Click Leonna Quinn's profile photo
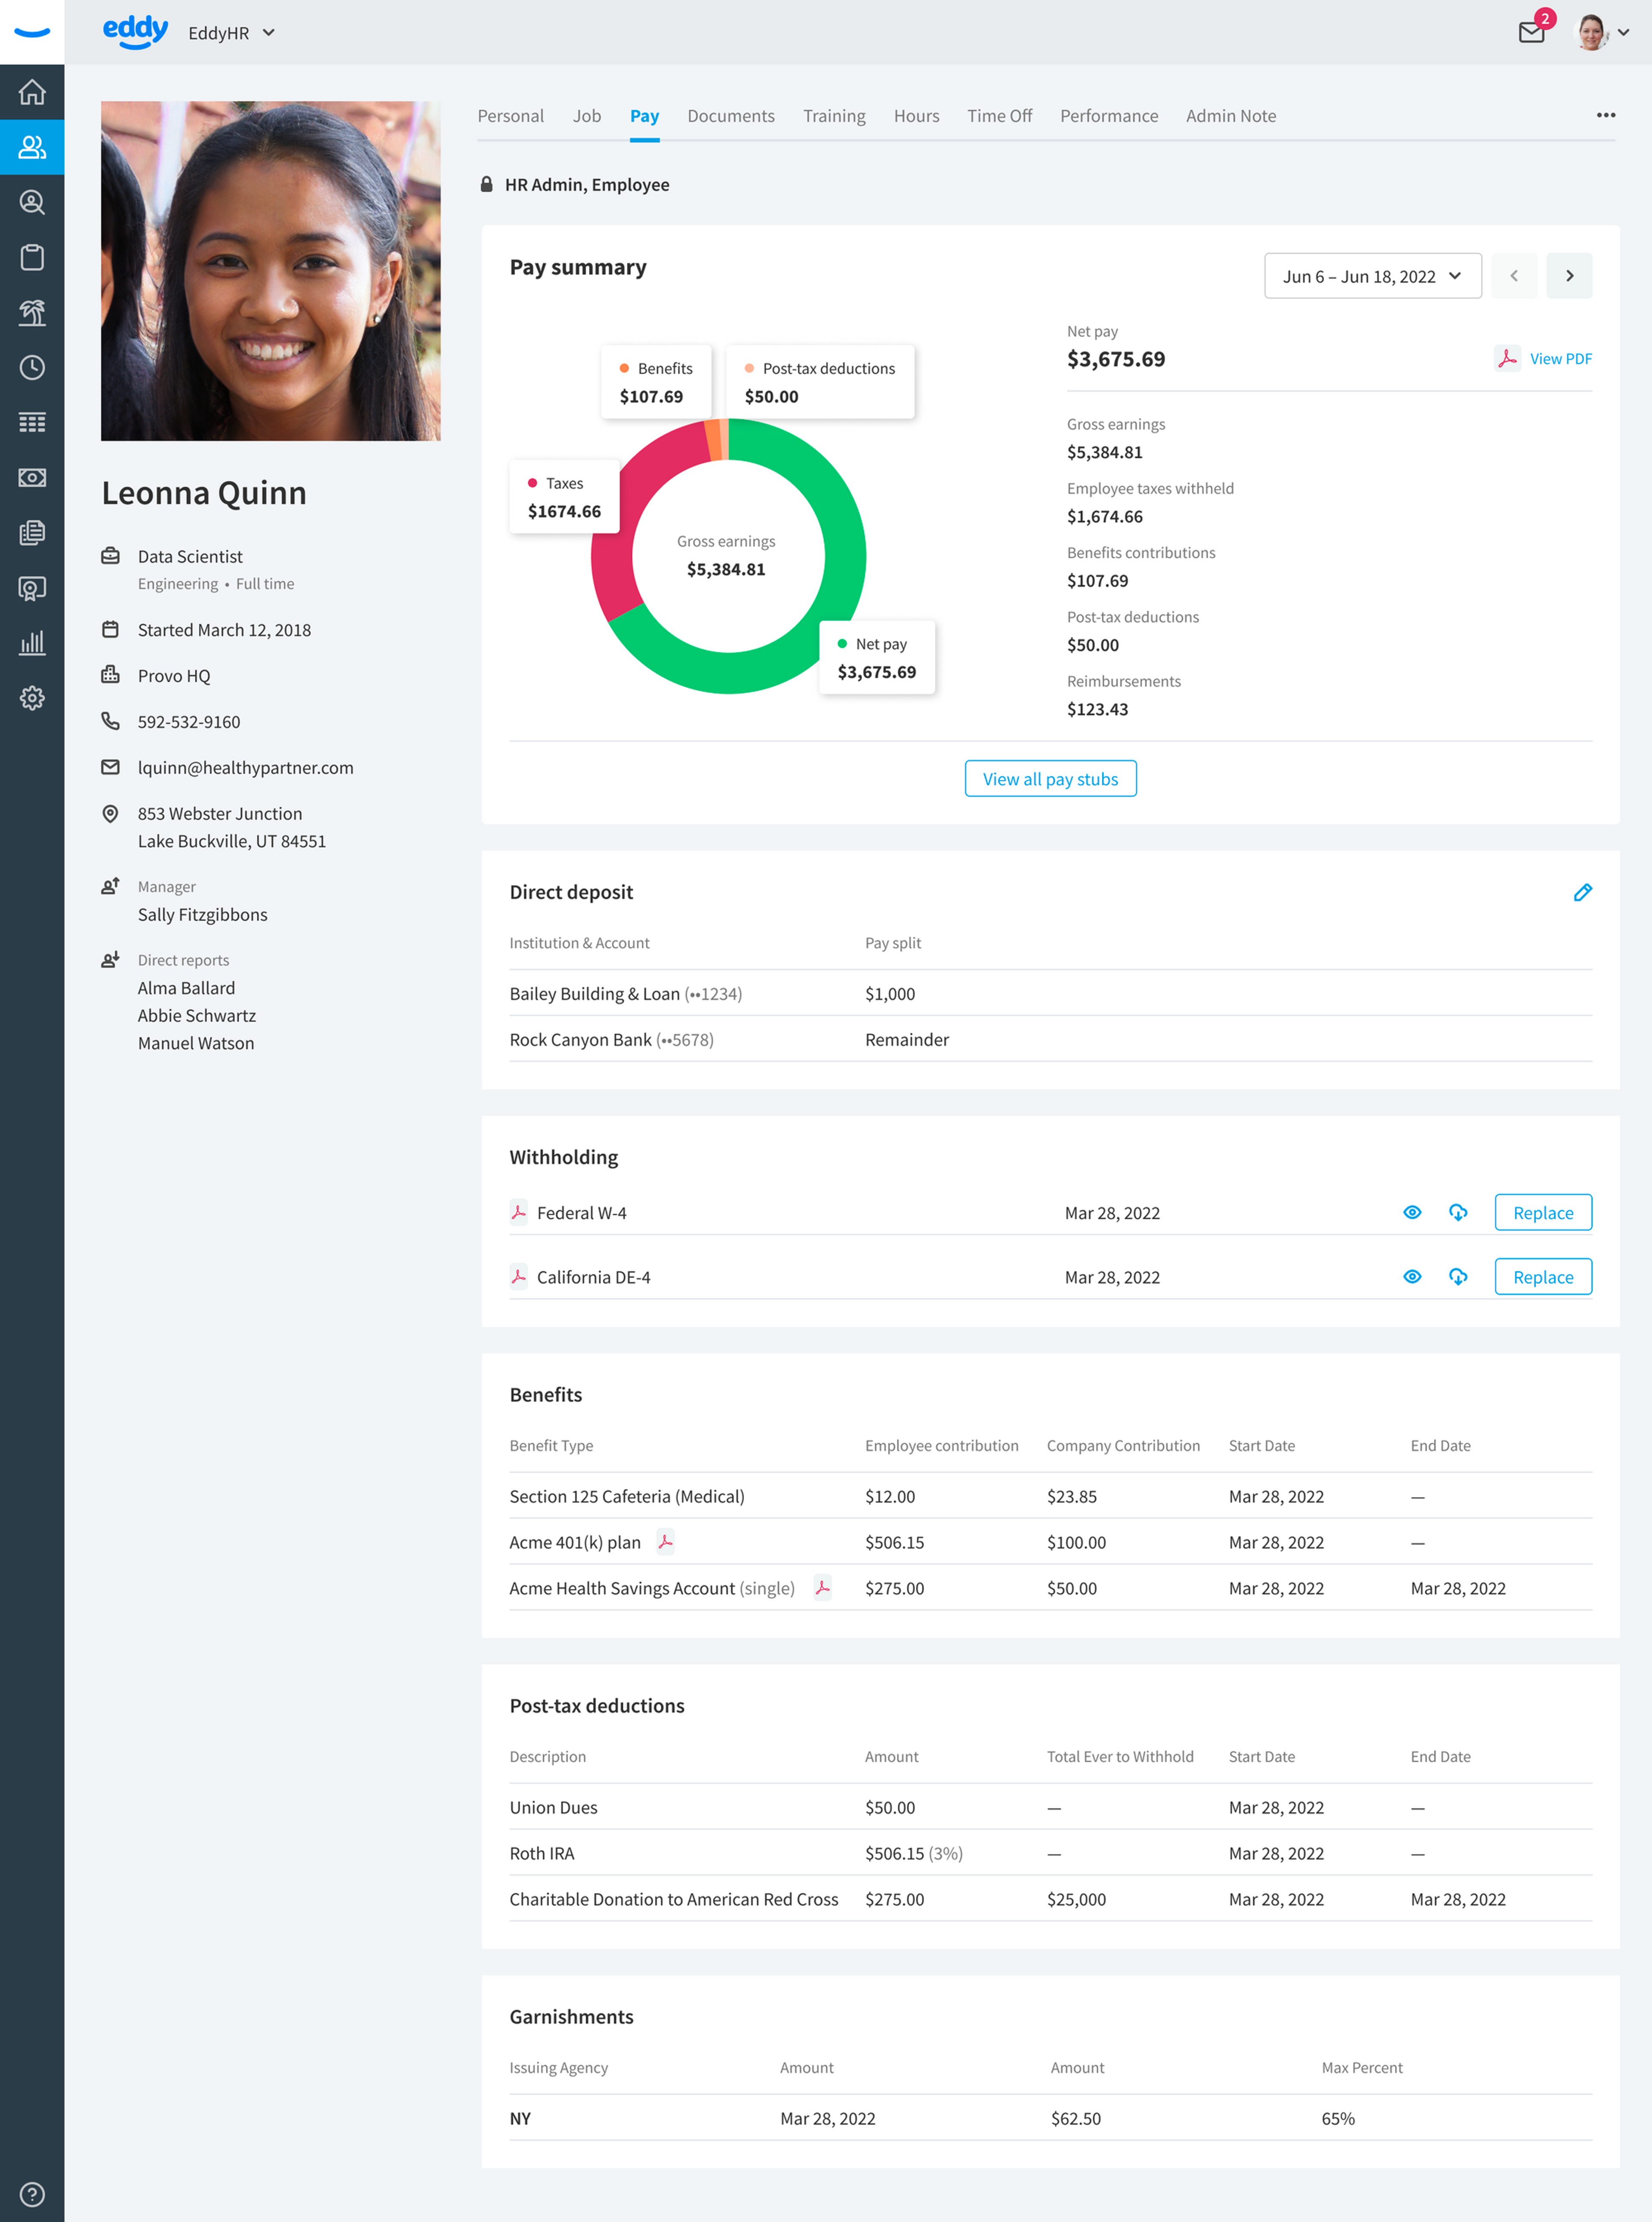The height and width of the screenshot is (2222, 1652). 270,270
